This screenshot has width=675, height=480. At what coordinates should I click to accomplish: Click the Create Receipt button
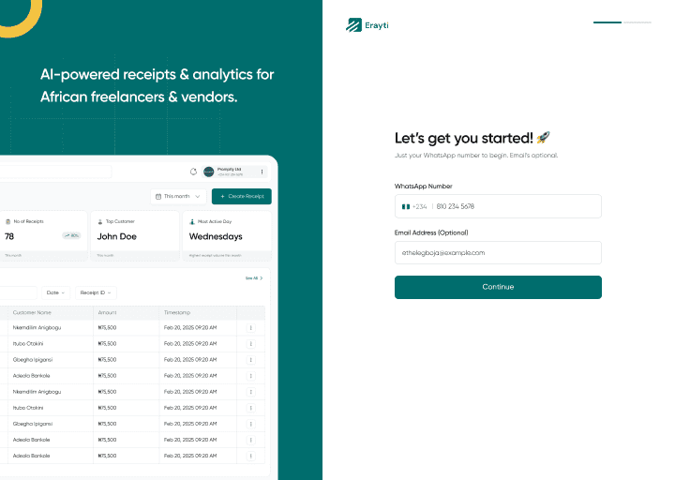[241, 197]
